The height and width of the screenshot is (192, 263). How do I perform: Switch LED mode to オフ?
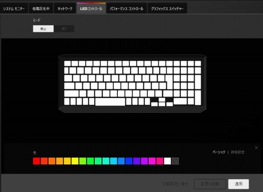click(x=64, y=29)
